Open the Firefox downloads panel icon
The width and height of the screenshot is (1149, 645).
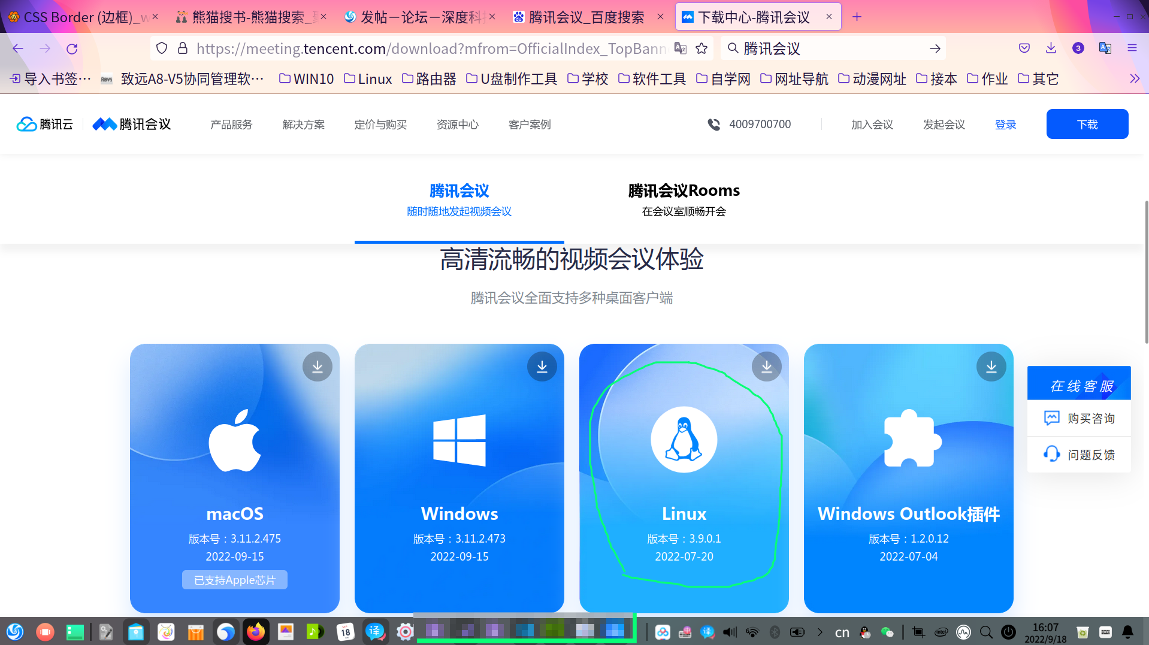(1051, 48)
